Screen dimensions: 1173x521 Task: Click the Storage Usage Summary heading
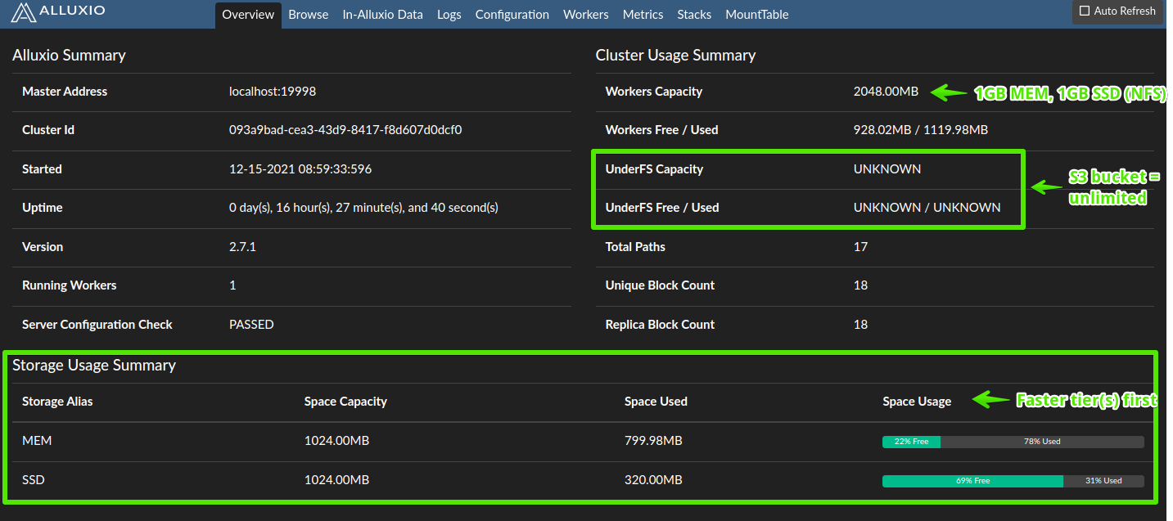(94, 366)
